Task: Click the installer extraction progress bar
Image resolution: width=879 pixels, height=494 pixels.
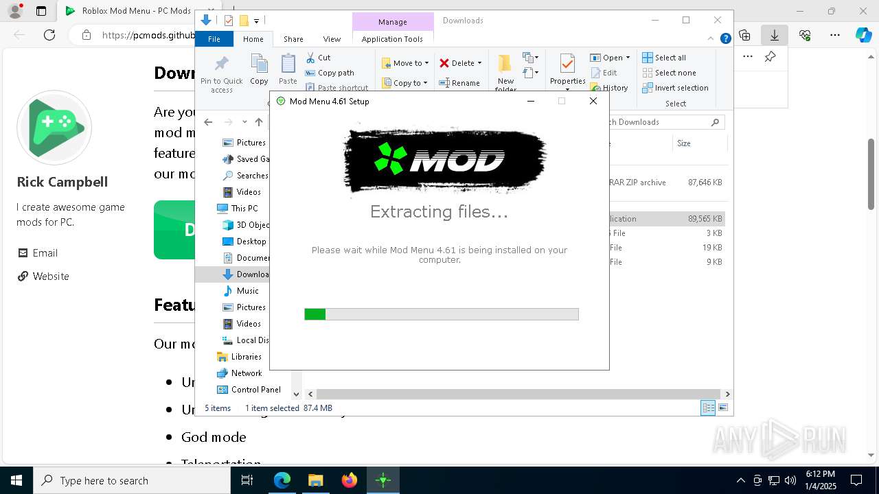Action: (442, 314)
